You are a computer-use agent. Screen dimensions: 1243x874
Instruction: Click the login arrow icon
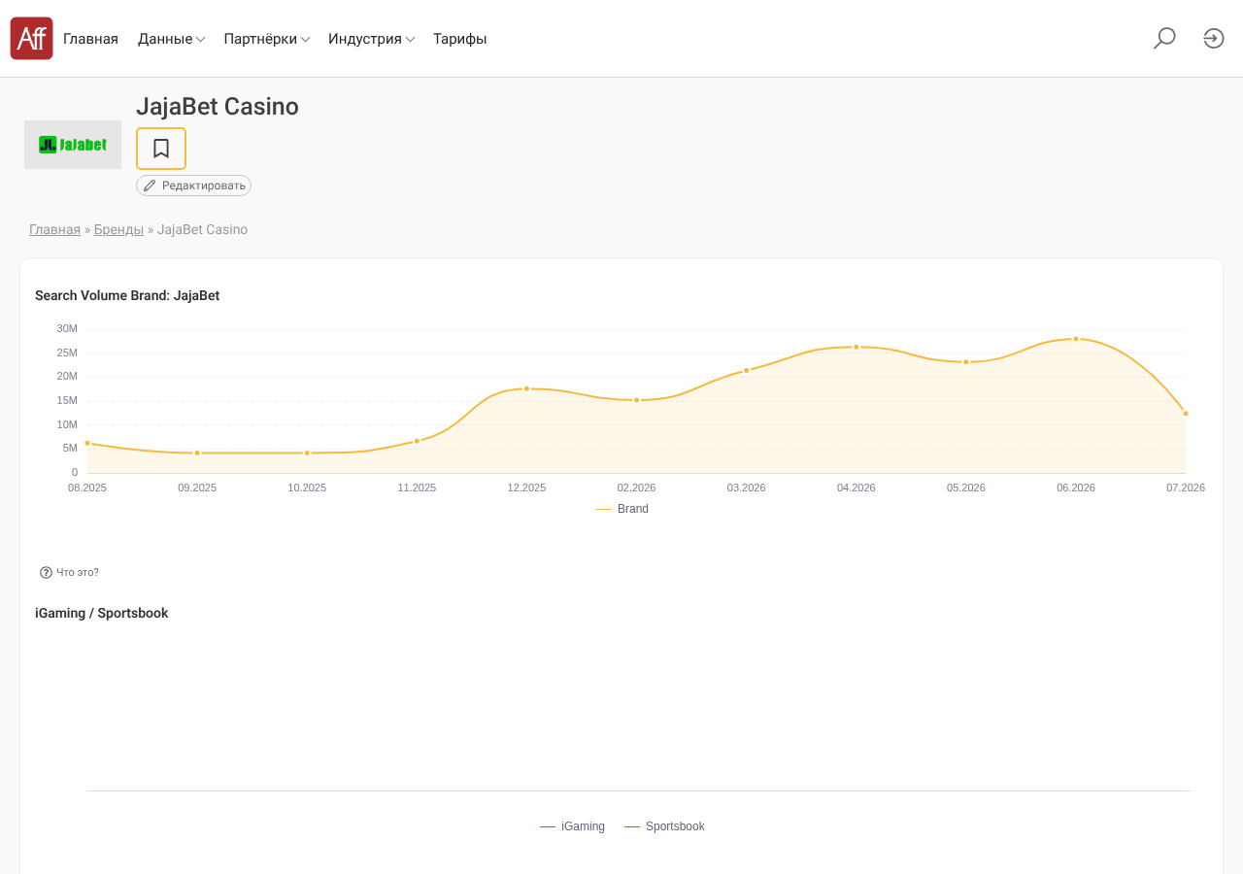(x=1214, y=39)
